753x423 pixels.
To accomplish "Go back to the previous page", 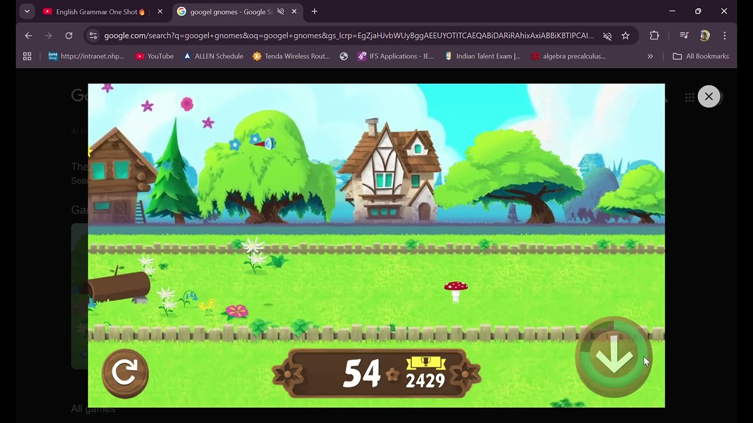I will coord(28,36).
